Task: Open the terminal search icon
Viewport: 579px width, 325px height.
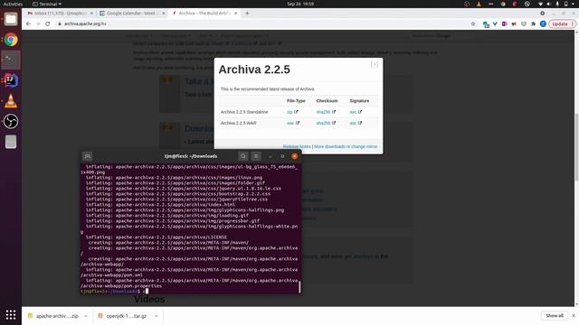Action: pyautogui.click(x=243, y=156)
